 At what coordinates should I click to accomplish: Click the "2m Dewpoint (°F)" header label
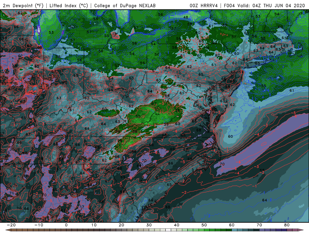[x=23, y=5]
